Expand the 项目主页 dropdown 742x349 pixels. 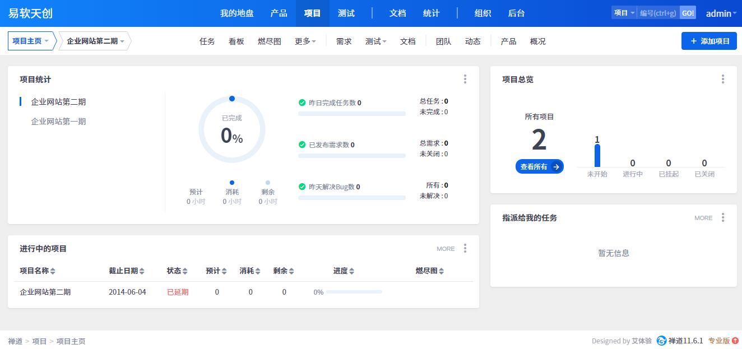pyautogui.click(x=31, y=41)
